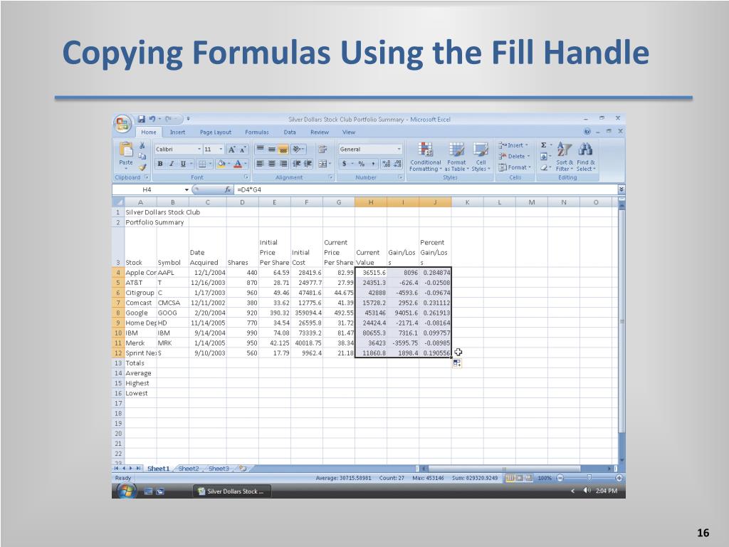
Task: Toggle Bold formatting
Action: click(160, 164)
